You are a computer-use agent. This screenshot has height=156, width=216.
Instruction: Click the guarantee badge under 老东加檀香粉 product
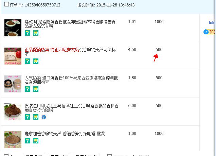click(36, 141)
